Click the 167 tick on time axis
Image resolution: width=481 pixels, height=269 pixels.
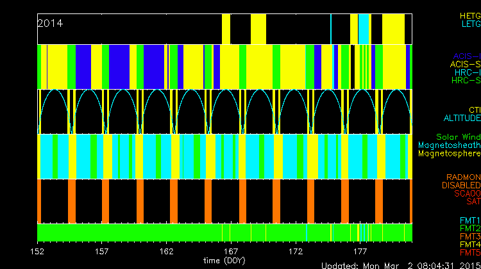[x=232, y=252]
